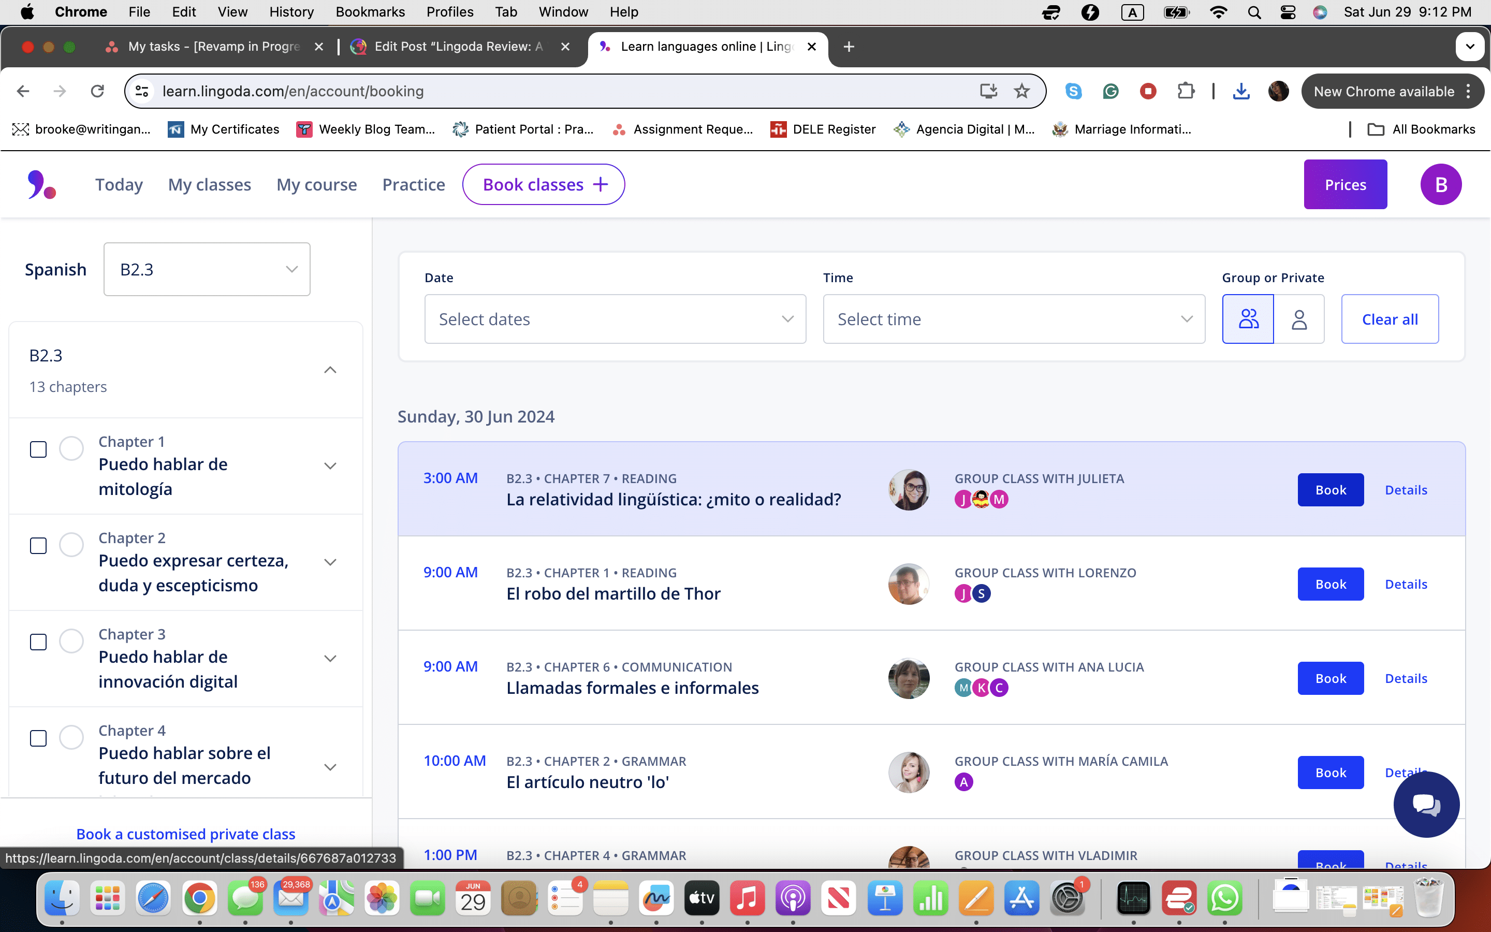
Task: Select the private class person icon
Action: (1299, 318)
